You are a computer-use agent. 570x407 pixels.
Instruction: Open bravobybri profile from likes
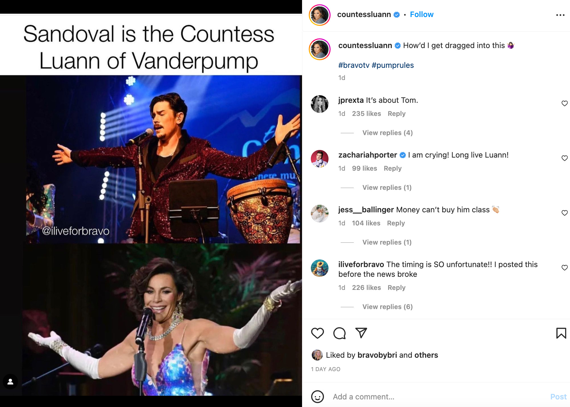(377, 355)
